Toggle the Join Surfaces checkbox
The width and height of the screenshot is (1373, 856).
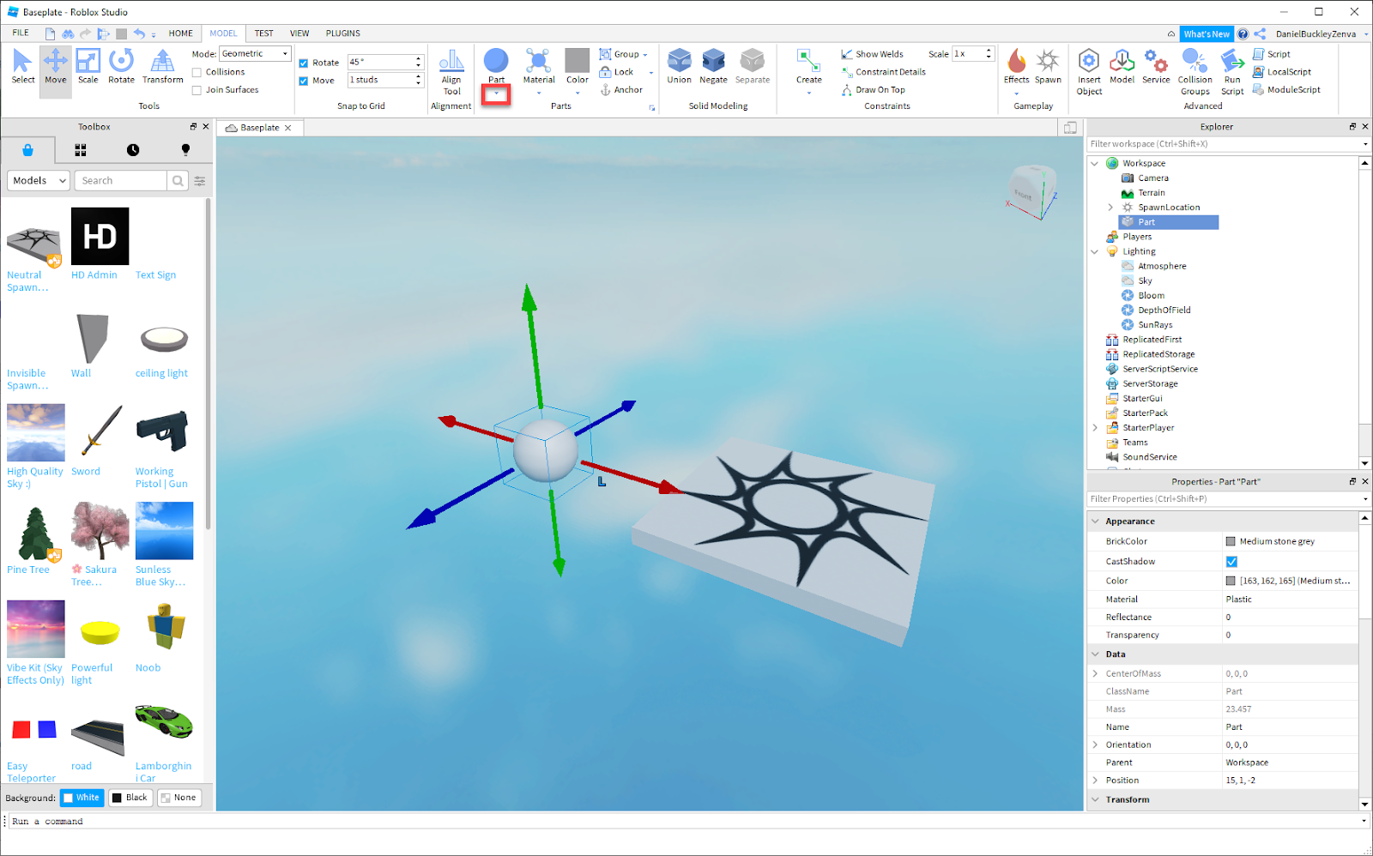tap(197, 90)
